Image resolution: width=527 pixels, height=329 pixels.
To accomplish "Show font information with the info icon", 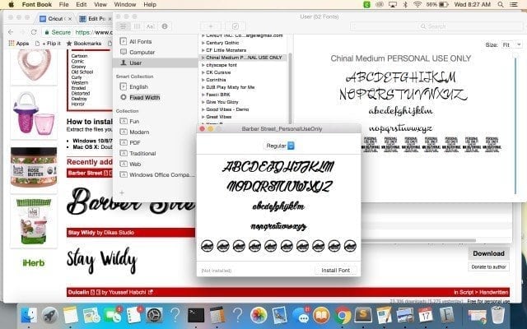I will (165, 26).
